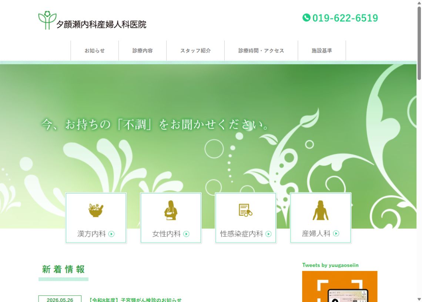Click the arrow circle beside 女性内科

pos(186,234)
